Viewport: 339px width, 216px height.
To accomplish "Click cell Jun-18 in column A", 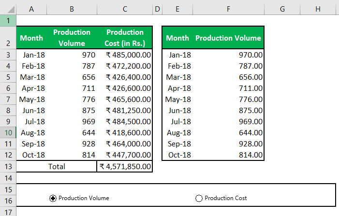I will pyautogui.click(x=31, y=110).
